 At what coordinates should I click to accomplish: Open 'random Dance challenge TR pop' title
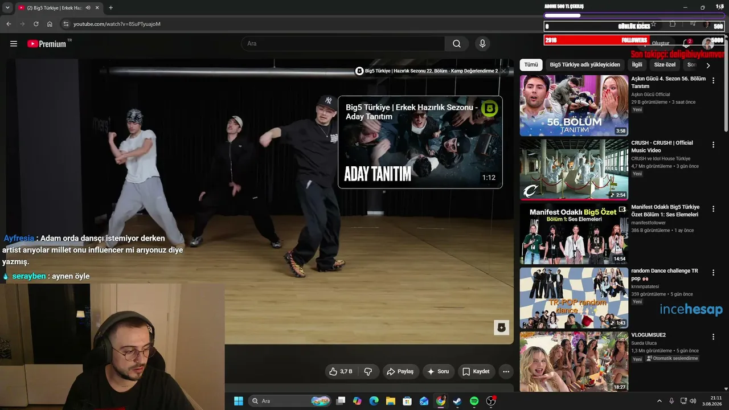(x=665, y=274)
